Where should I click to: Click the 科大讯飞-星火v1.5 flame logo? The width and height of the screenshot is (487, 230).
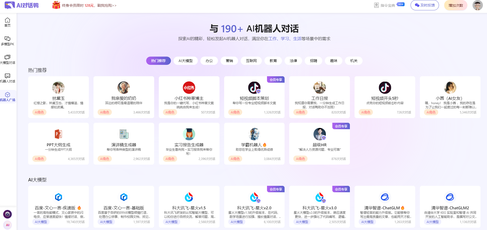[189, 197]
